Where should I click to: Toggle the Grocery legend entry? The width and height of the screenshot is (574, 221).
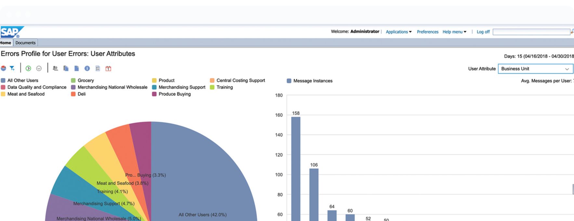(x=85, y=80)
